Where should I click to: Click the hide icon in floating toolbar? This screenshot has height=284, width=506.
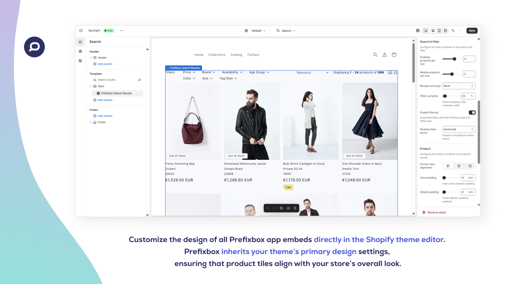point(288,208)
